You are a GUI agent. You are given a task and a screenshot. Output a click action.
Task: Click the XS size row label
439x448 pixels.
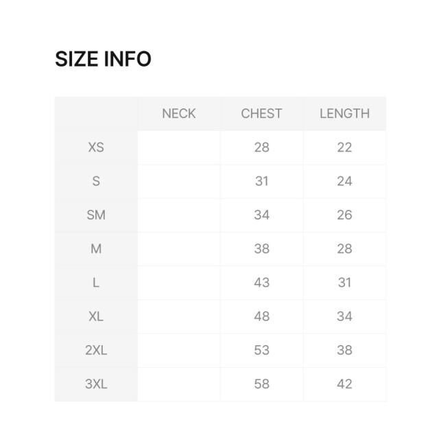pos(96,148)
